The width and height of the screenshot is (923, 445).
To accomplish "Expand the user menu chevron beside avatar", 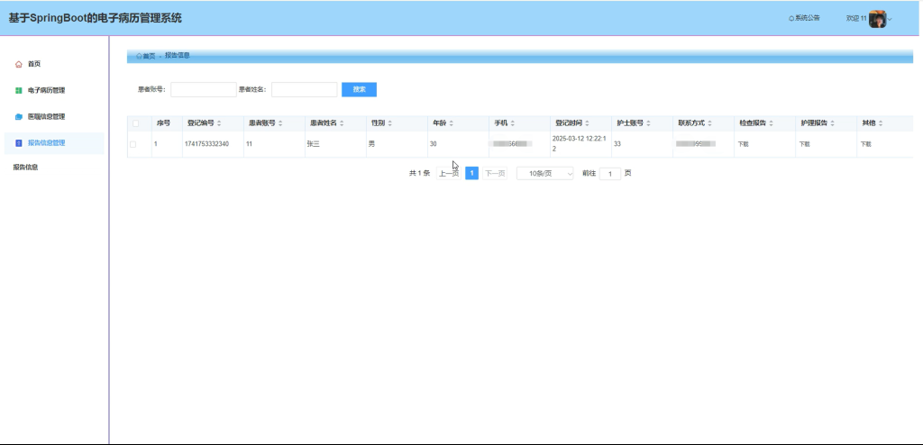I will point(890,20).
